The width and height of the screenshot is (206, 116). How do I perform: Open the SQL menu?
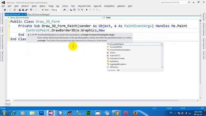58,6
